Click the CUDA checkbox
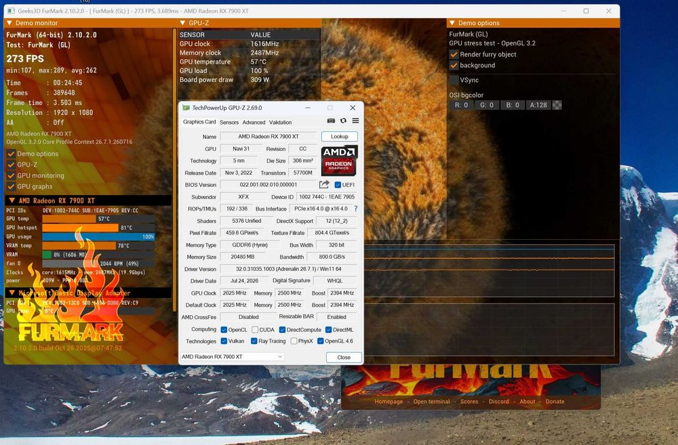Viewport: 678px width, 445px height. pyautogui.click(x=255, y=330)
